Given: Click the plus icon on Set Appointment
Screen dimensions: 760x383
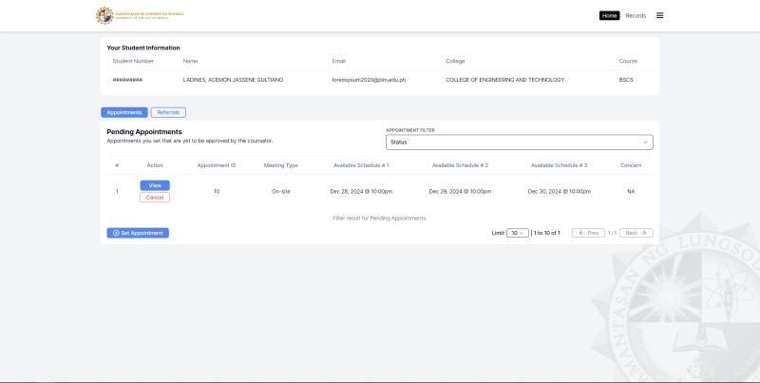Looking at the screenshot, I should tap(116, 233).
